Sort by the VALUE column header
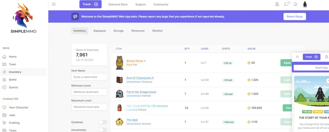The width and height of the screenshot is (329, 132). tap(252, 49)
